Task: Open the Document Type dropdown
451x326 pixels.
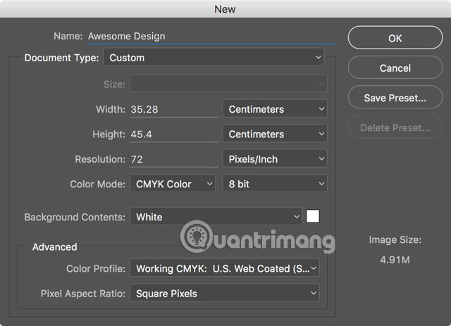Action: 214,58
